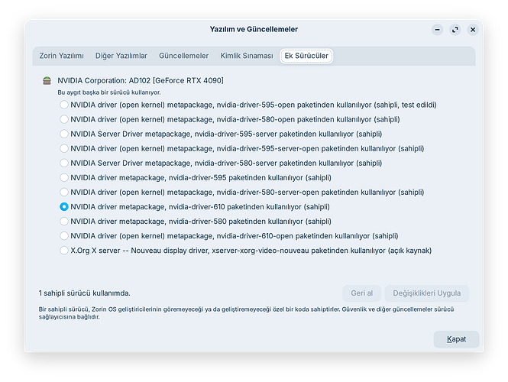Click the Geri al button
508x382 pixels.
click(x=362, y=293)
